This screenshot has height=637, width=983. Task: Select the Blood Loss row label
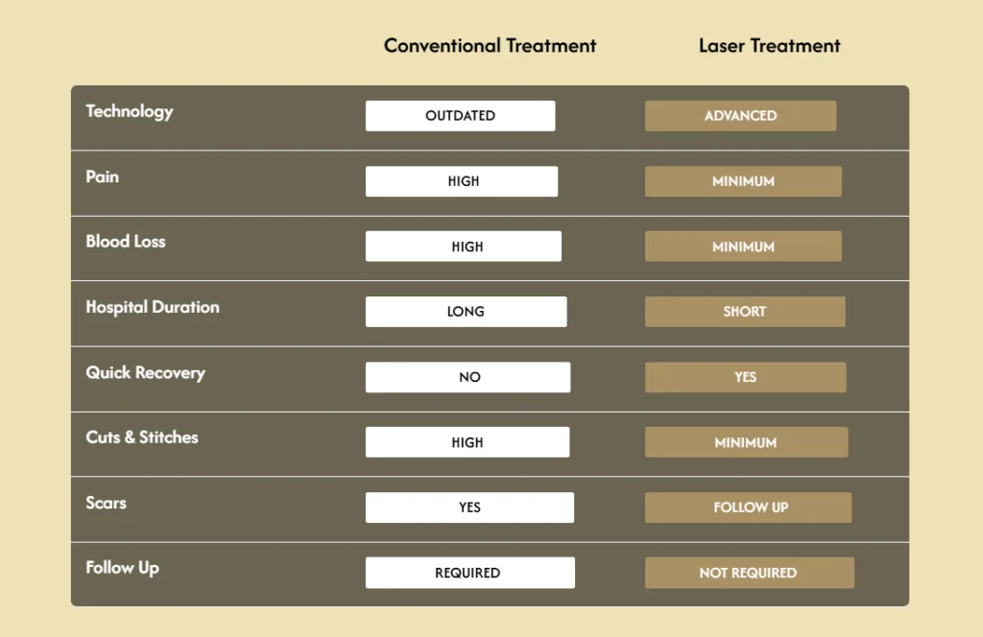click(126, 242)
